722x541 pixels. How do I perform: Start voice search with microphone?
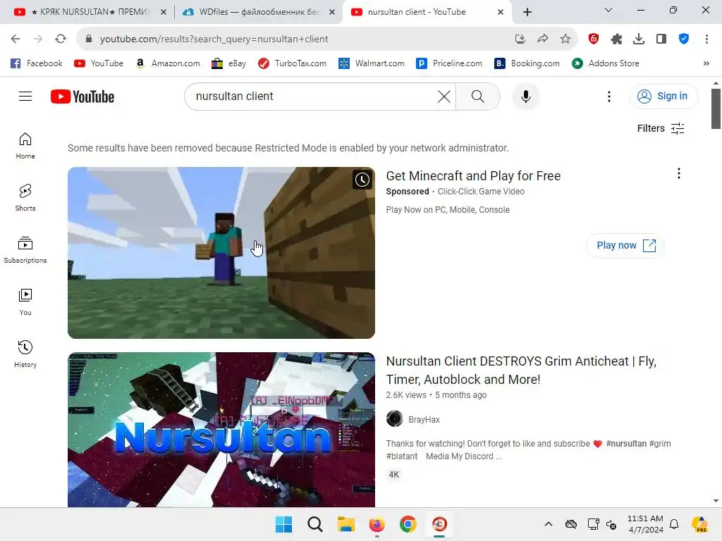click(526, 97)
